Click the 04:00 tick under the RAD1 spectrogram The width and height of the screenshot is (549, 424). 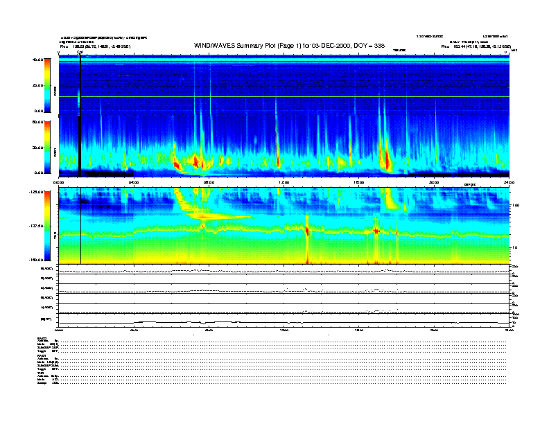pyautogui.click(x=134, y=182)
